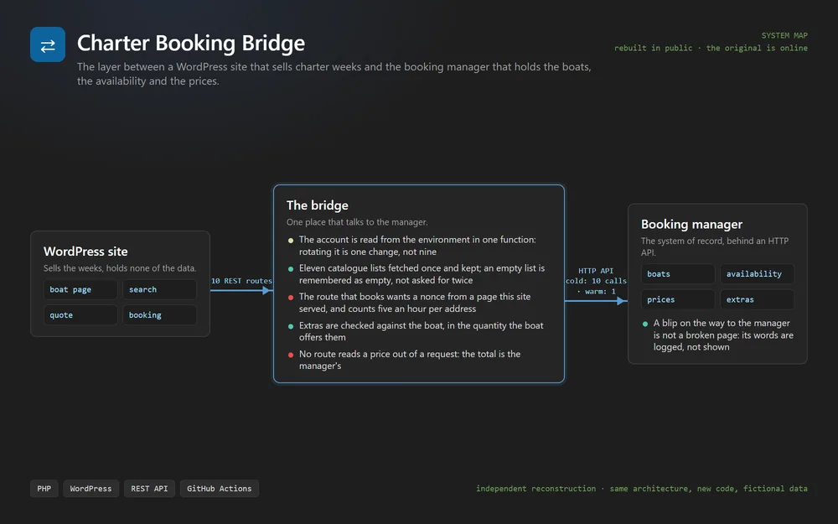Click the green dot beside 'Eleven catalogue lists'
838x524 pixels.
291,269
